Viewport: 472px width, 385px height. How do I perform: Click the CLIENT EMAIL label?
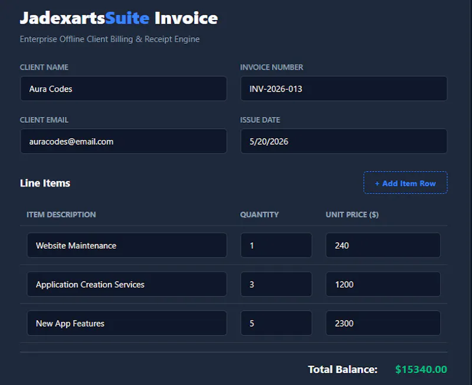click(x=44, y=120)
